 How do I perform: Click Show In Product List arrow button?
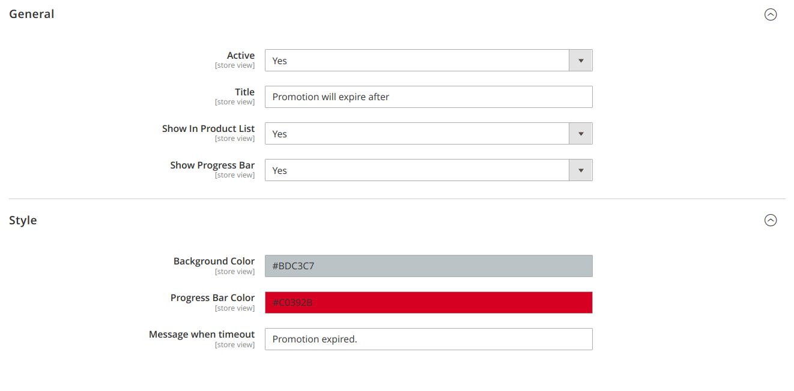(580, 134)
